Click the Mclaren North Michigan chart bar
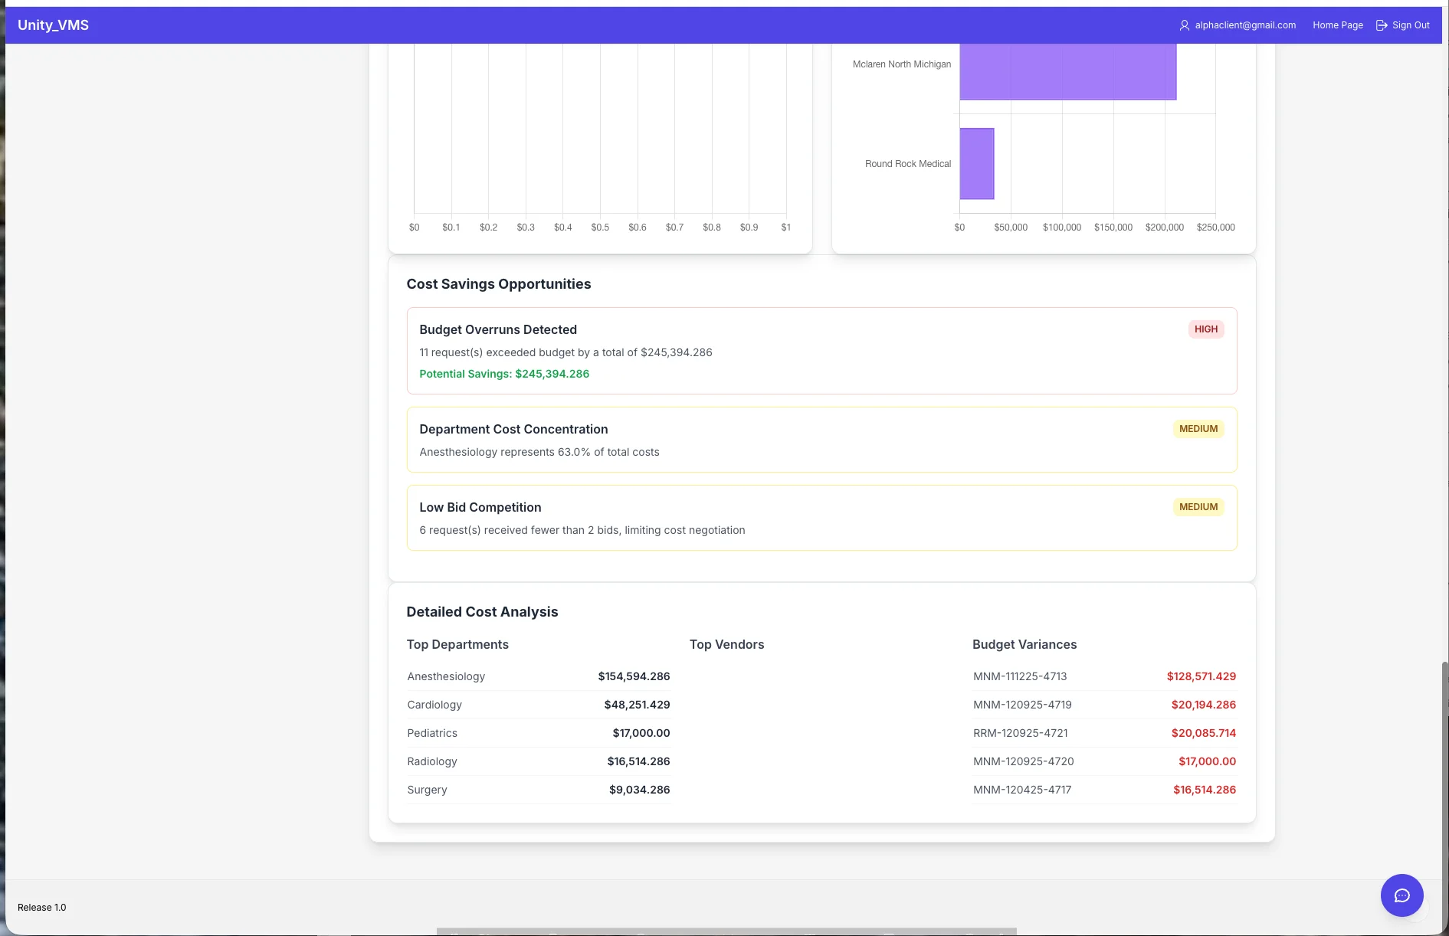 pyautogui.click(x=1068, y=71)
